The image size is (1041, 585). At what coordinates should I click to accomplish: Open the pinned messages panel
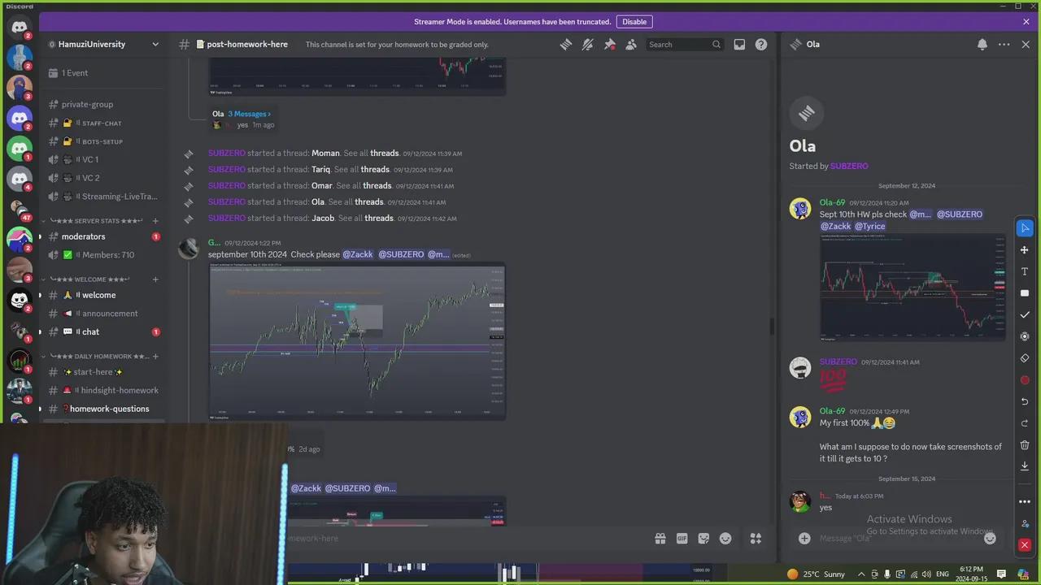click(609, 44)
